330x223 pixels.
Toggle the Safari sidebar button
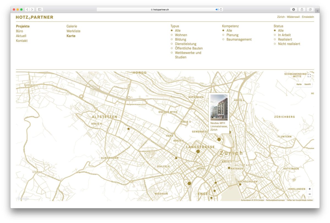tap(40, 9)
